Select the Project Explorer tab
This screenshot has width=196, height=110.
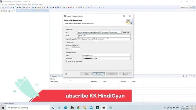(x=8, y=11)
